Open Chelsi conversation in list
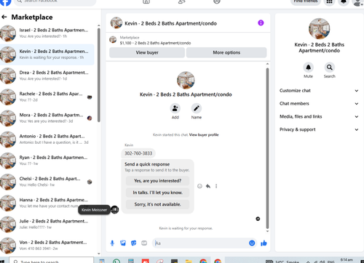The width and height of the screenshot is (364, 263). (47, 182)
